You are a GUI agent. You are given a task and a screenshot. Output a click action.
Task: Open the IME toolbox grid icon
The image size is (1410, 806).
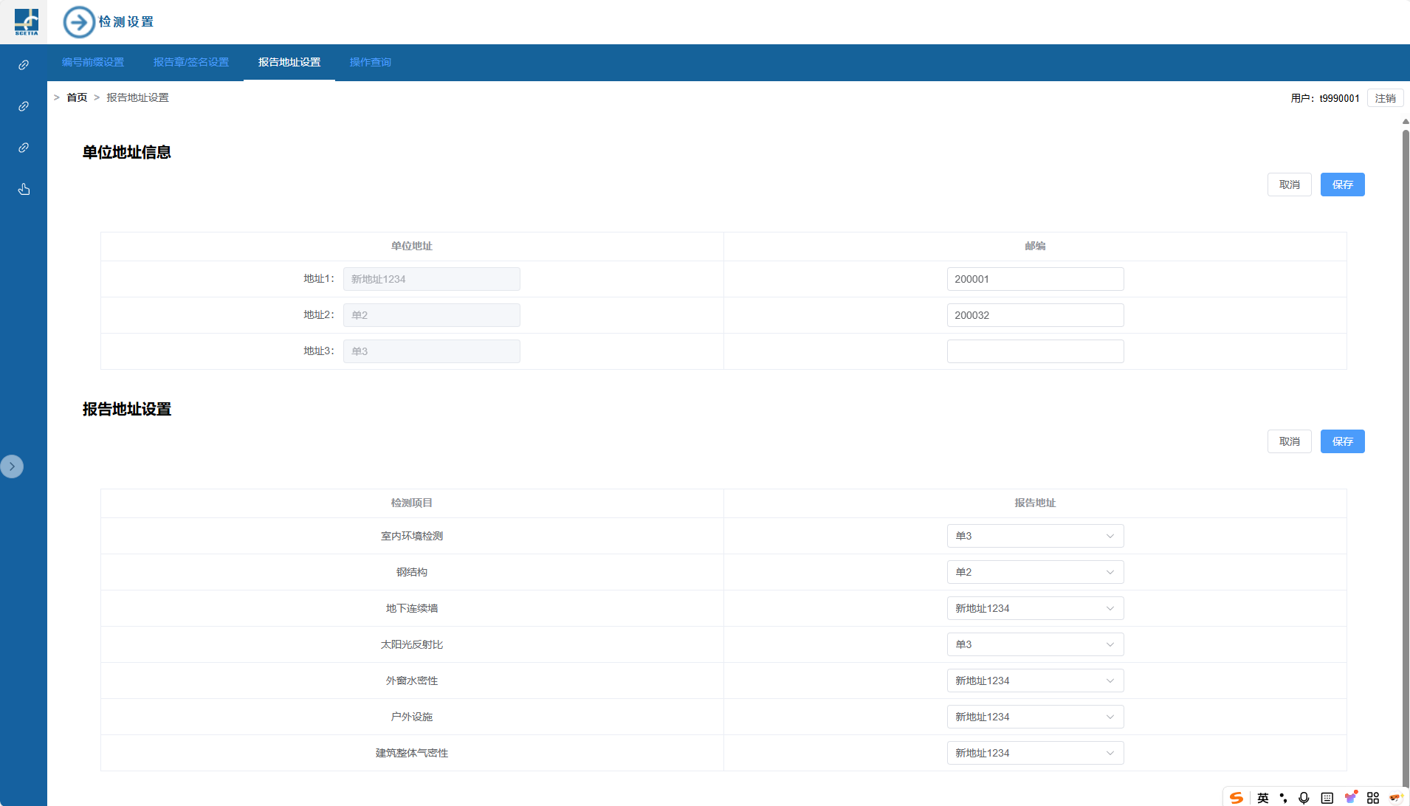pos(1373,797)
